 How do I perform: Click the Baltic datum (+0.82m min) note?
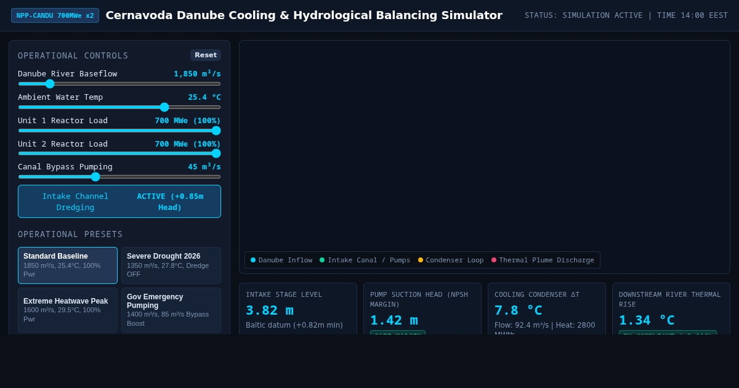tap(294, 325)
